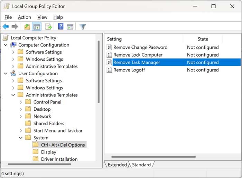242x178 pixels.
Task: Click the tree pane horizontal scrollbar
Action: (39, 164)
